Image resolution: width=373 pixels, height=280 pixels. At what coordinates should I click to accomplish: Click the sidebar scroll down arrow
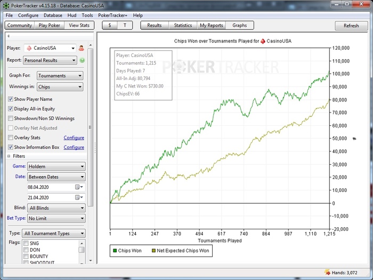91,260
